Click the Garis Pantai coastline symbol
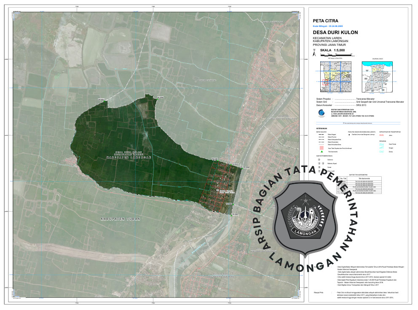Viewport: 418px width, 310px height. [382, 144]
